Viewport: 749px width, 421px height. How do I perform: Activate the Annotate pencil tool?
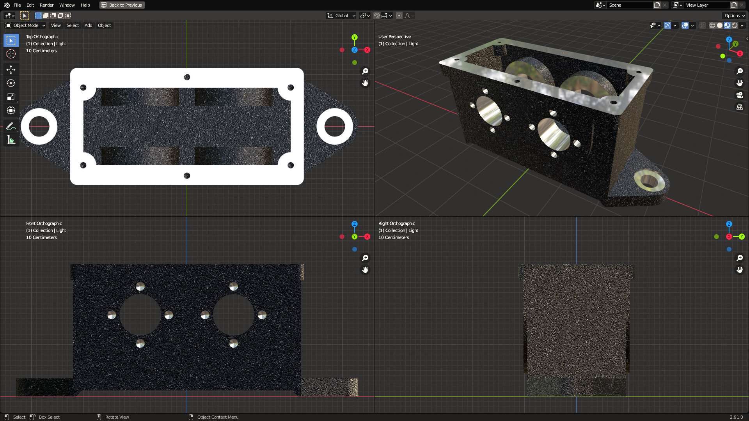tap(11, 126)
